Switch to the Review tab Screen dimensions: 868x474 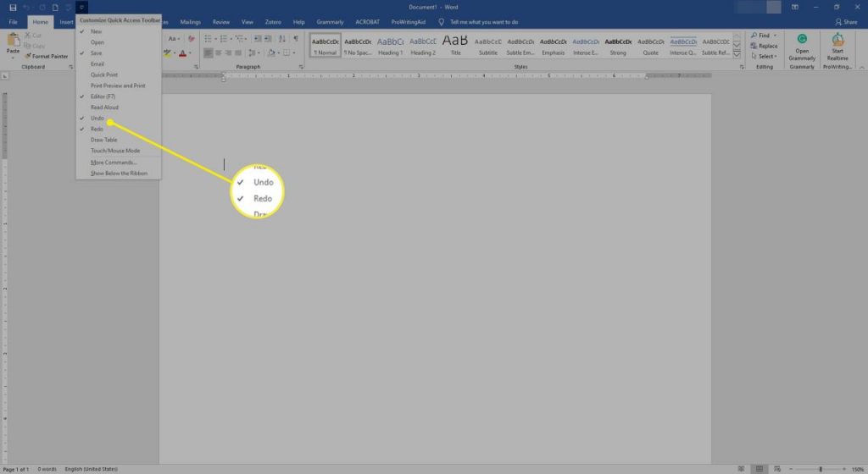coord(221,22)
